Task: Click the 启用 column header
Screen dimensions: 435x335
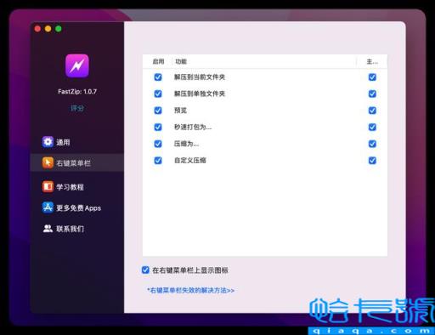Action: tap(158, 61)
